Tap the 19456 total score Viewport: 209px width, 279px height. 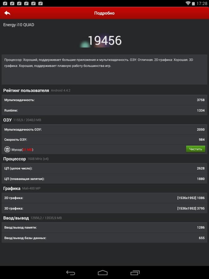(104, 41)
